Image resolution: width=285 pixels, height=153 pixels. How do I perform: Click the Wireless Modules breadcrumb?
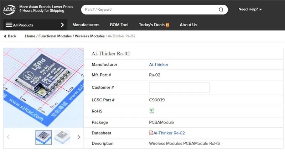[90, 36]
